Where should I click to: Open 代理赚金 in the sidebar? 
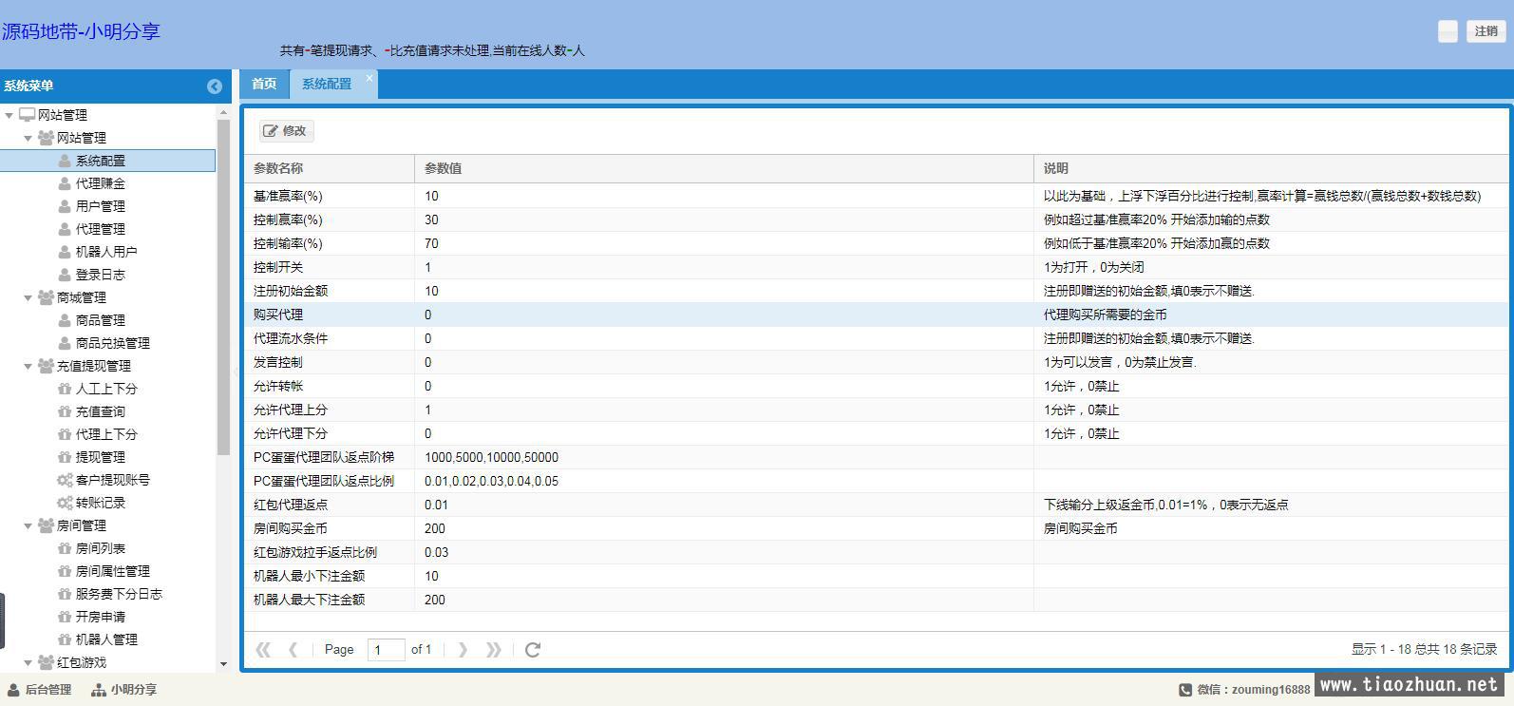pos(100,183)
